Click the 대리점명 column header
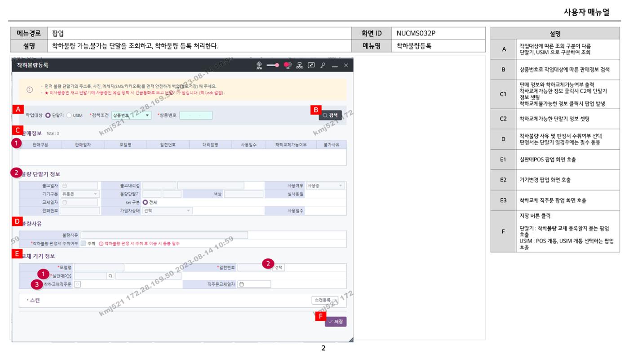This screenshot has height=354, width=629. 210,145
